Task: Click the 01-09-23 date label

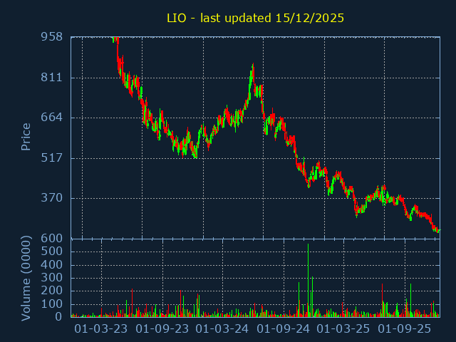Action: [162, 329]
